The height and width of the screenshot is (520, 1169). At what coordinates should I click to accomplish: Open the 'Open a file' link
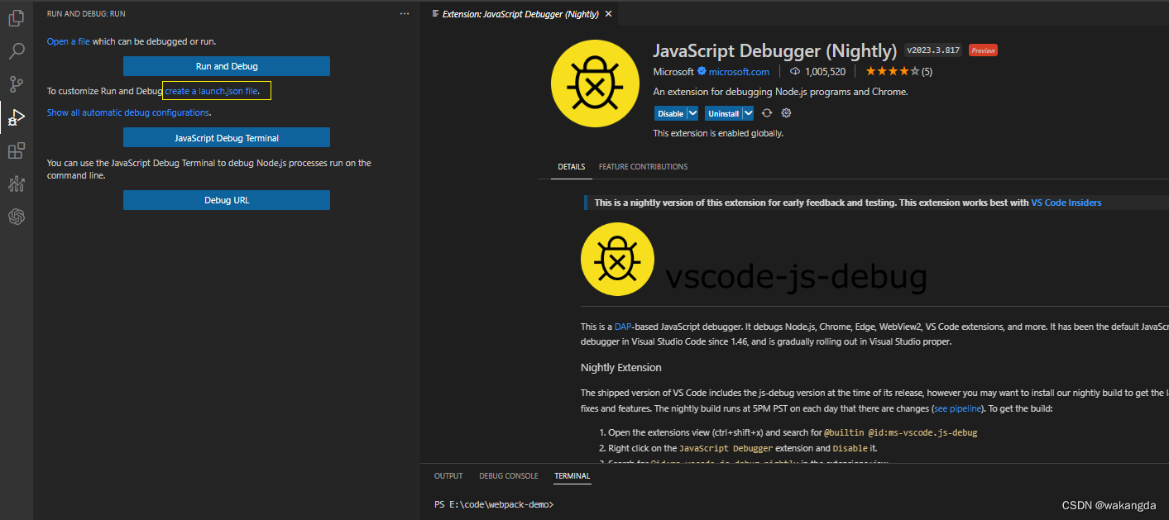point(69,41)
